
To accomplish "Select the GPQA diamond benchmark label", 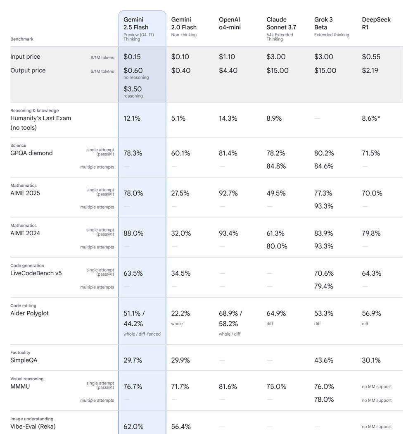I will pyautogui.click(x=31, y=153).
